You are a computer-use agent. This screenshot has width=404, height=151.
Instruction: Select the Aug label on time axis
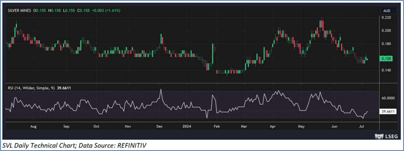click(33, 126)
